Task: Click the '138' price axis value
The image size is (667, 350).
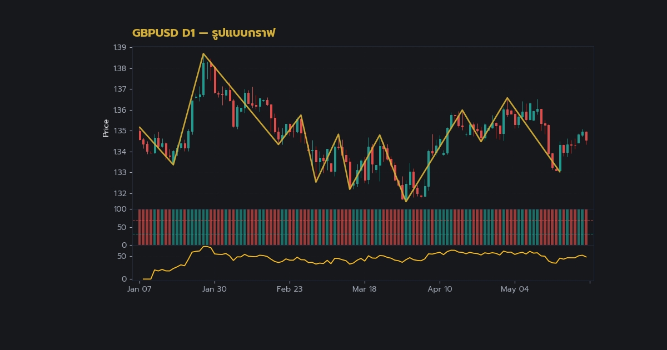Action: click(x=120, y=68)
